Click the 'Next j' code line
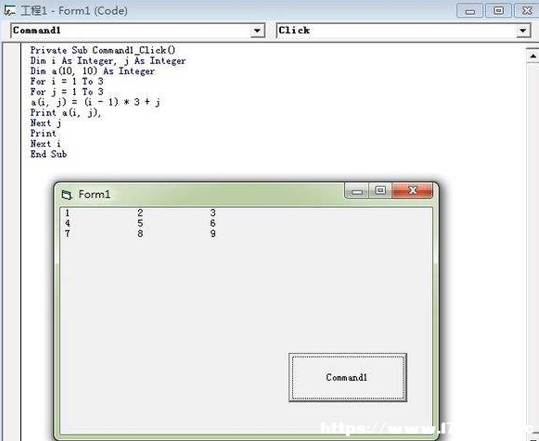 click(45, 123)
